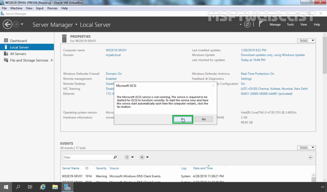Go back using the Server Manager back arrow
The image size is (327, 192).
point(7,24)
